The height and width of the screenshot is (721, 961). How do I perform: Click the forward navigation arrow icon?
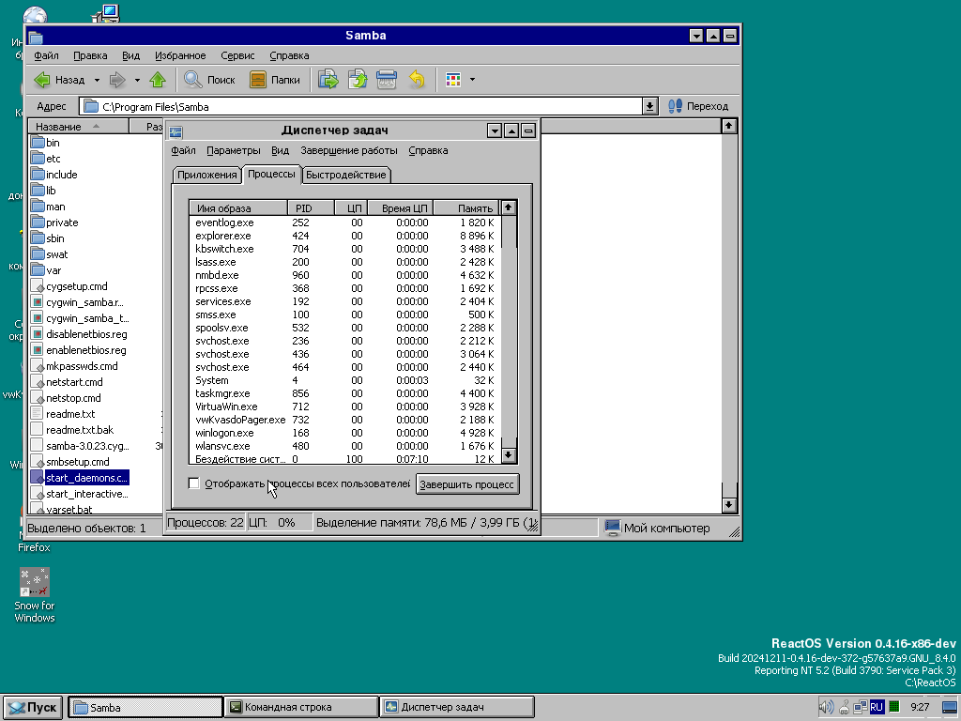point(117,80)
